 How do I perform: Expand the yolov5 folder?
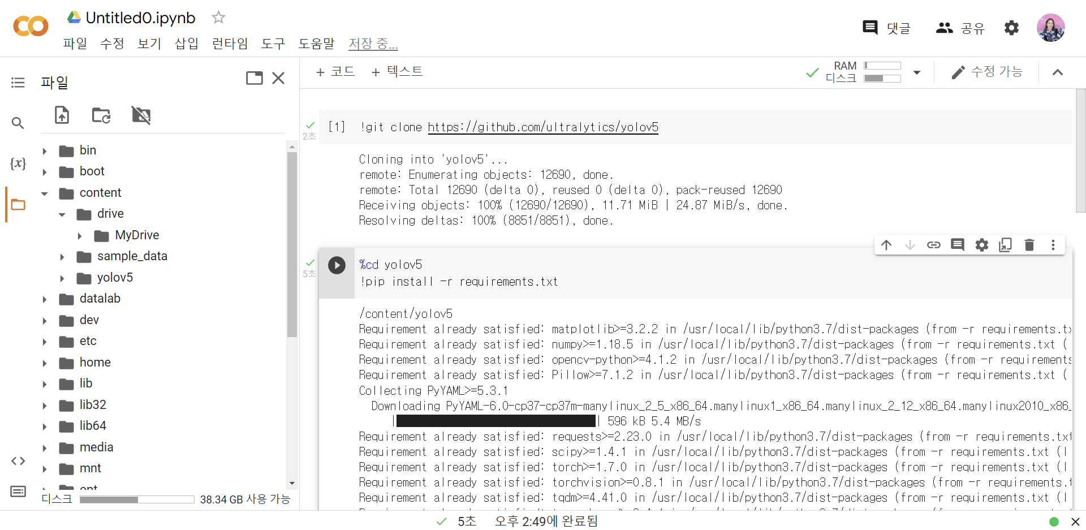point(62,278)
